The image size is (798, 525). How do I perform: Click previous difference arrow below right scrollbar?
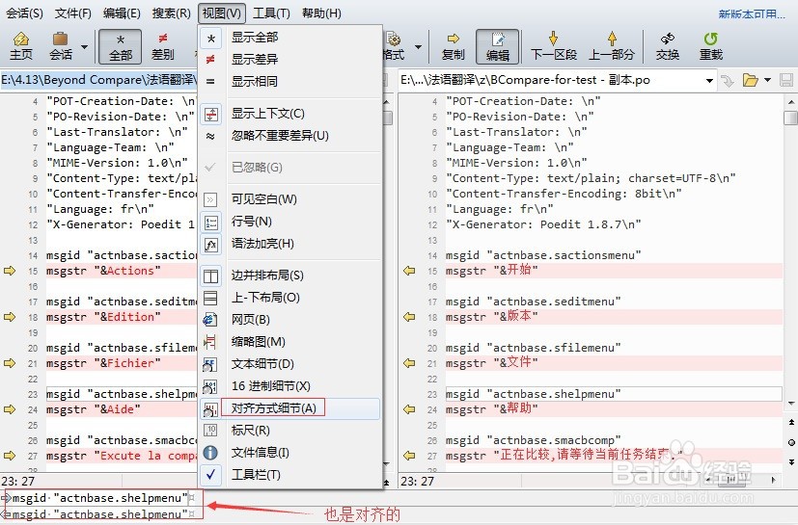tap(791, 422)
